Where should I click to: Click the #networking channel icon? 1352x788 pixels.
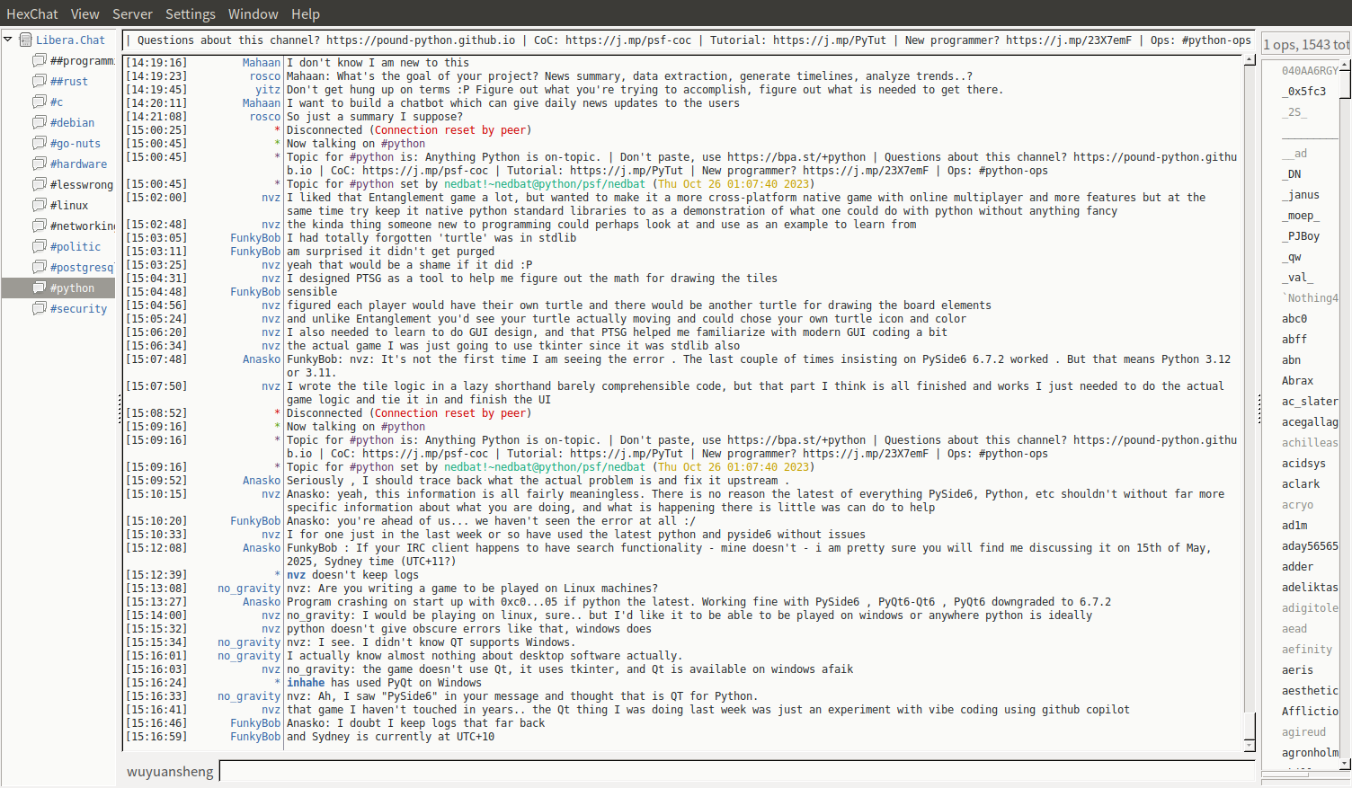click(40, 226)
